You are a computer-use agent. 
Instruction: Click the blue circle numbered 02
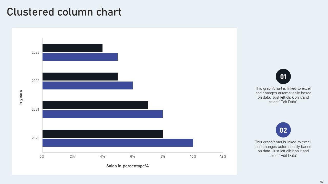point(283,130)
